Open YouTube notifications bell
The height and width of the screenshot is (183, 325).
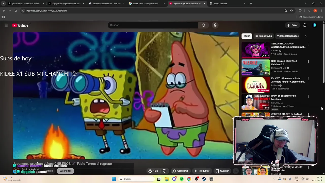click(305, 25)
